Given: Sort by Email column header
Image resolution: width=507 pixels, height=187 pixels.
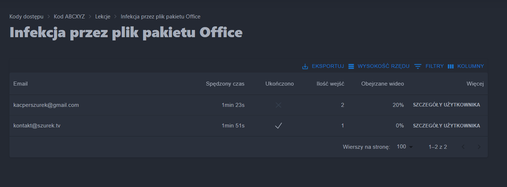Looking at the screenshot, I should click(21, 84).
